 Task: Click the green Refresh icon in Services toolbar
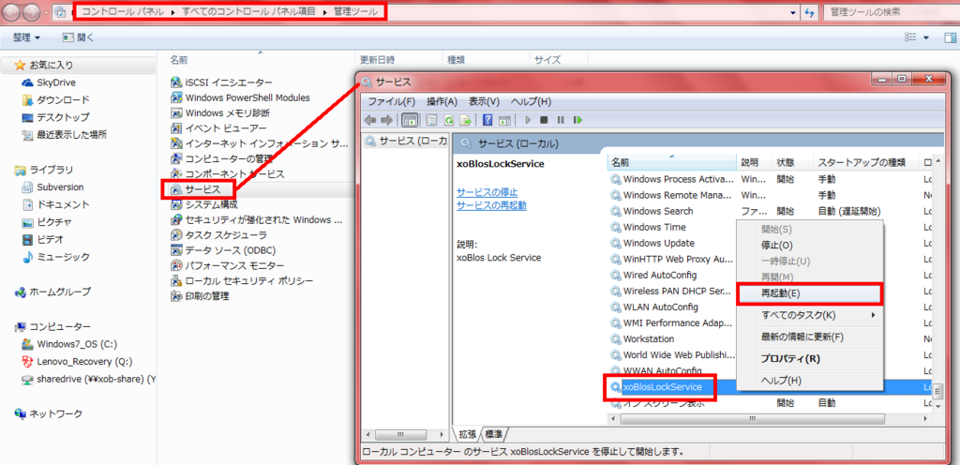pos(448,120)
